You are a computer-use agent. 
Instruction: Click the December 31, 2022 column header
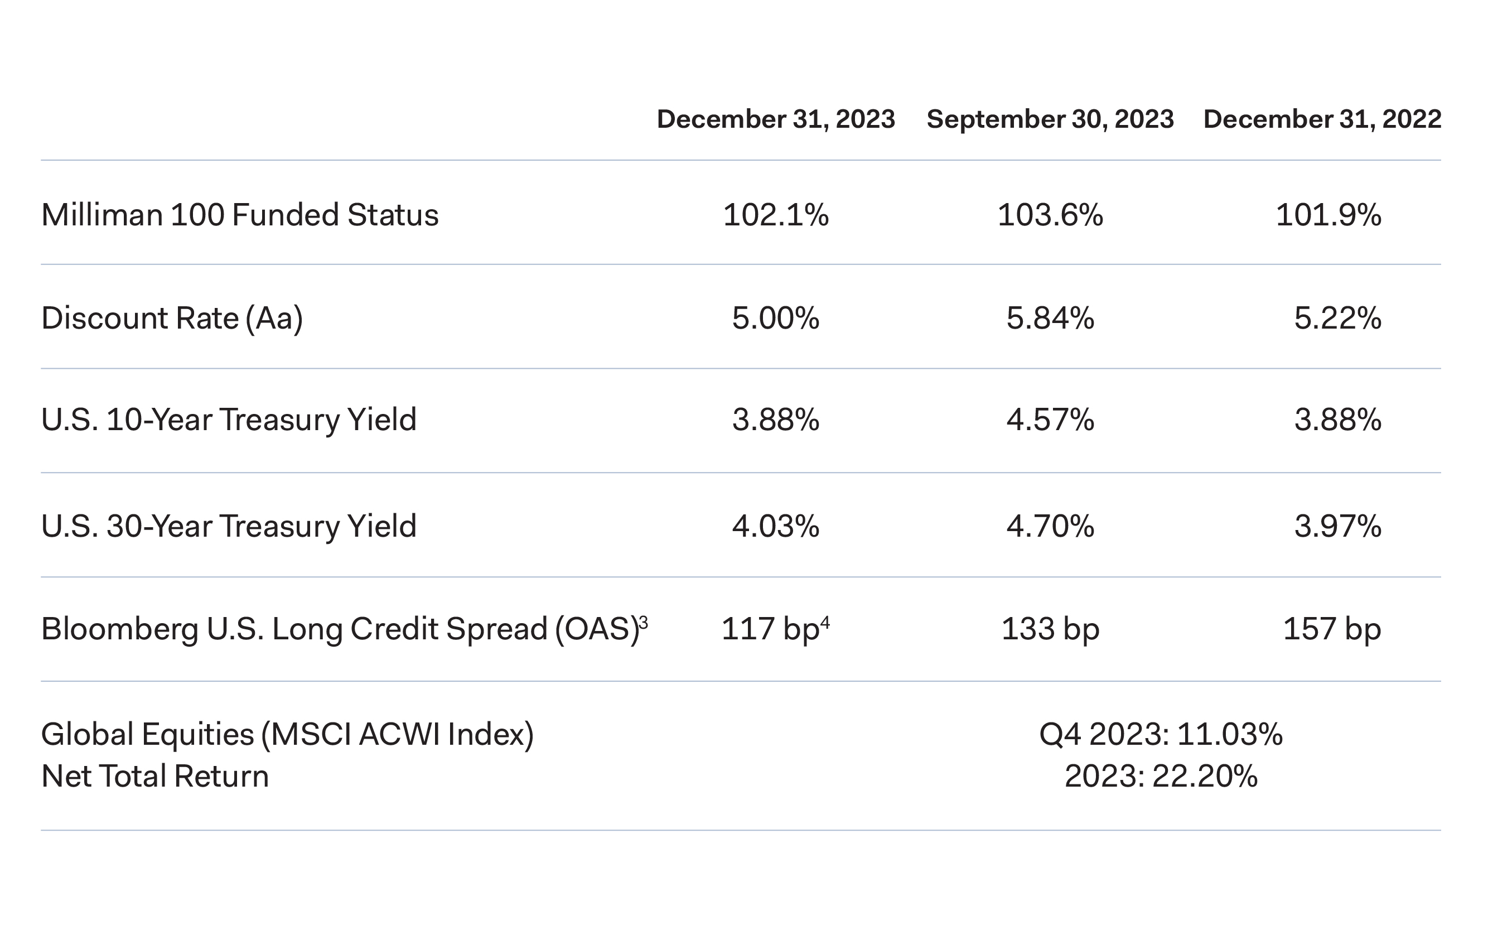point(1322,119)
